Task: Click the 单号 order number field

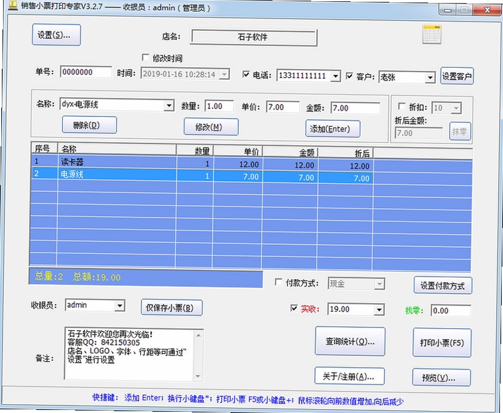Action: pos(86,72)
